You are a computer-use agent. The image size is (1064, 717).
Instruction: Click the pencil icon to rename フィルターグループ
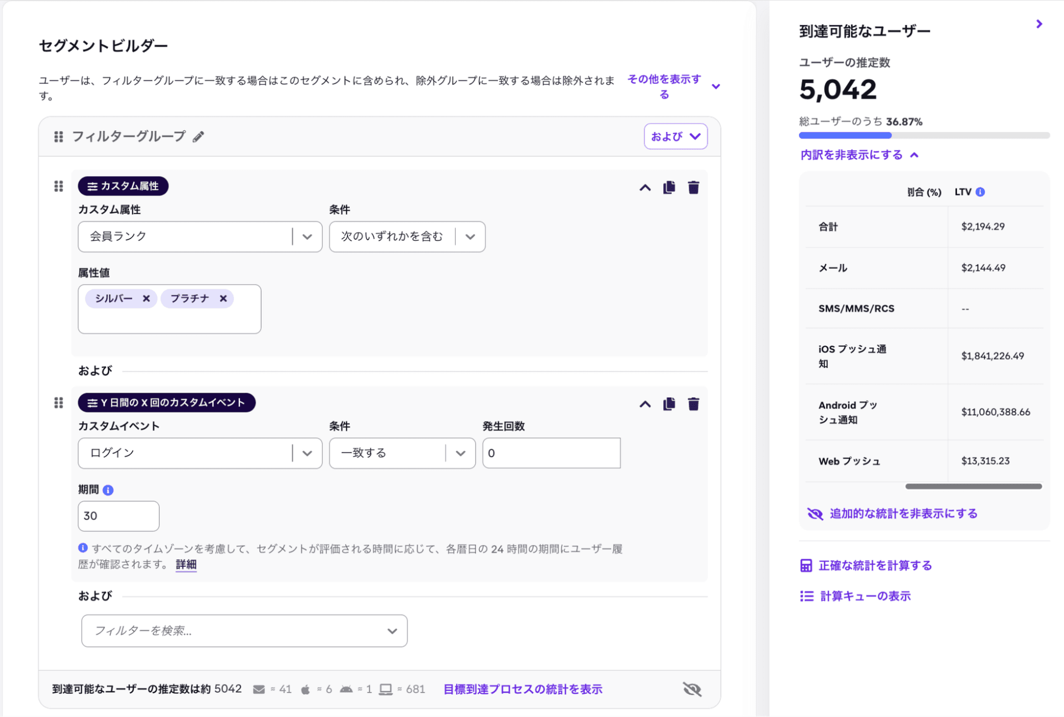click(x=198, y=136)
